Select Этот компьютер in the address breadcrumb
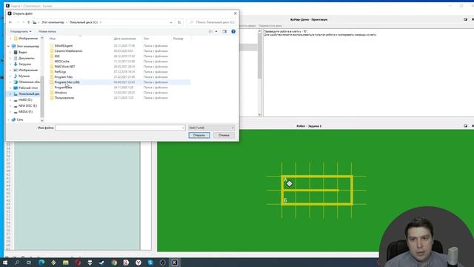Image resolution: width=474 pixels, height=267 pixels. click(53, 22)
